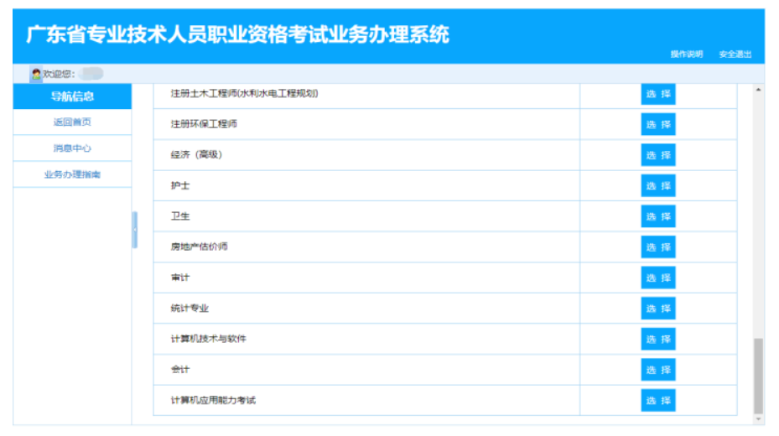Click 安全退出 to log out
Screen dimensions: 779x436
click(735, 54)
